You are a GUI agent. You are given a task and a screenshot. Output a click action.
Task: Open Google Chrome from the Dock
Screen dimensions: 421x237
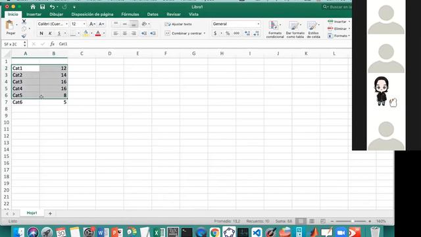[215, 232]
